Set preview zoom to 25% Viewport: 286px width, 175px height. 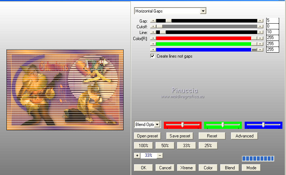208,146
